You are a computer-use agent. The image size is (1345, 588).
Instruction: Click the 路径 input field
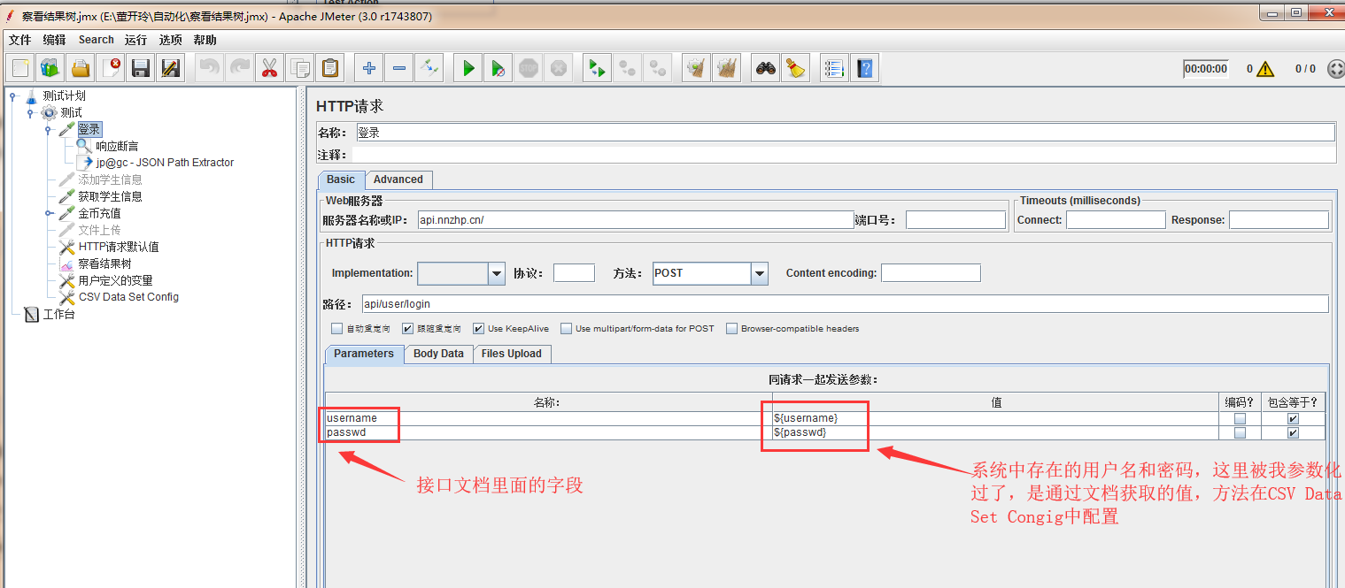tap(845, 304)
